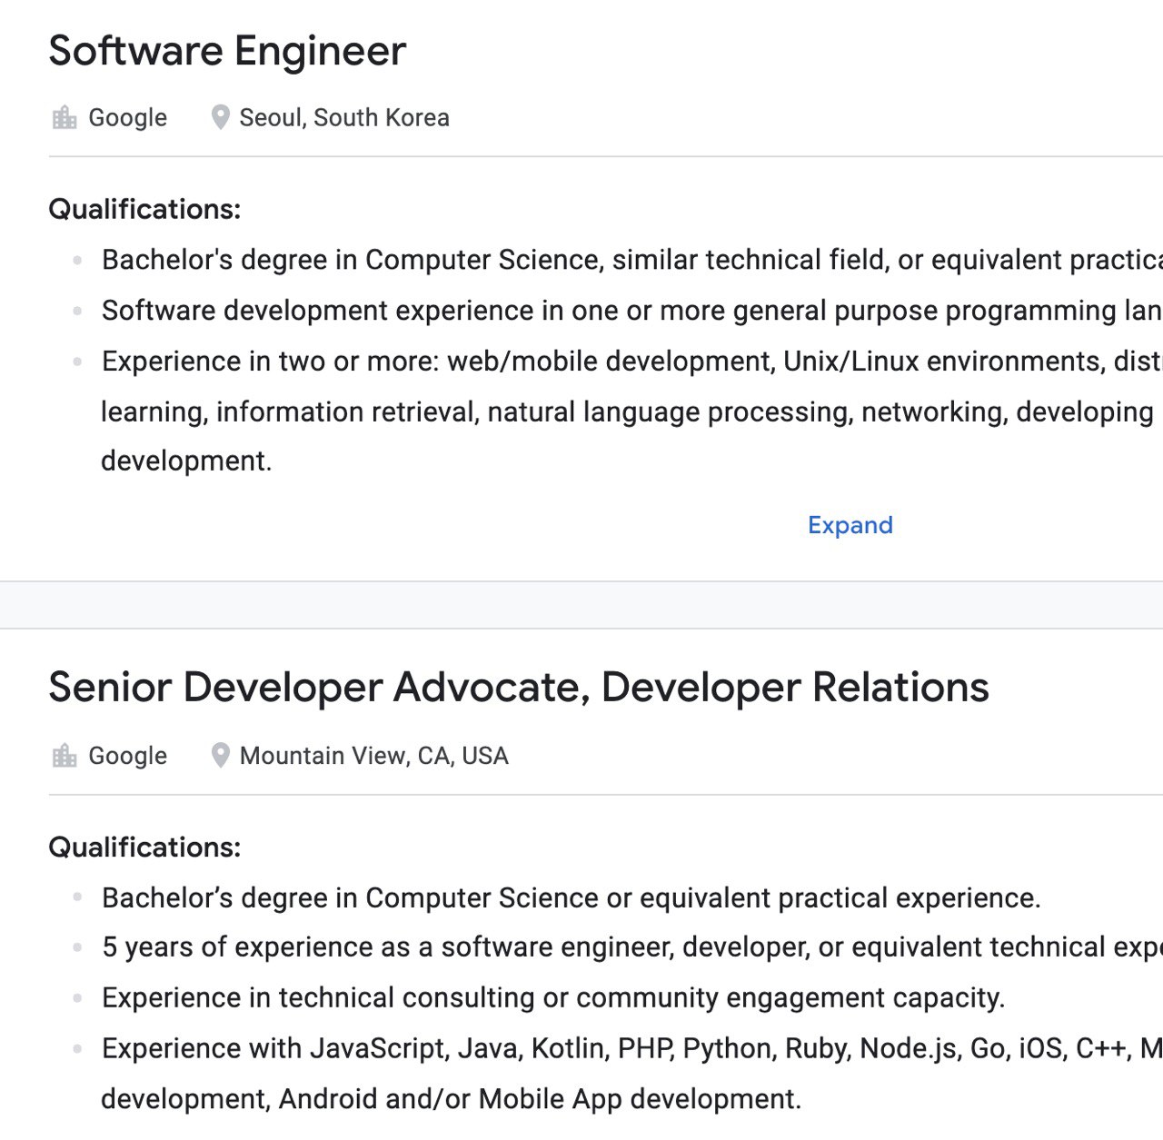This screenshot has width=1163, height=1140.
Task: Expand the Software Engineer job qualifications
Action: pos(850,525)
